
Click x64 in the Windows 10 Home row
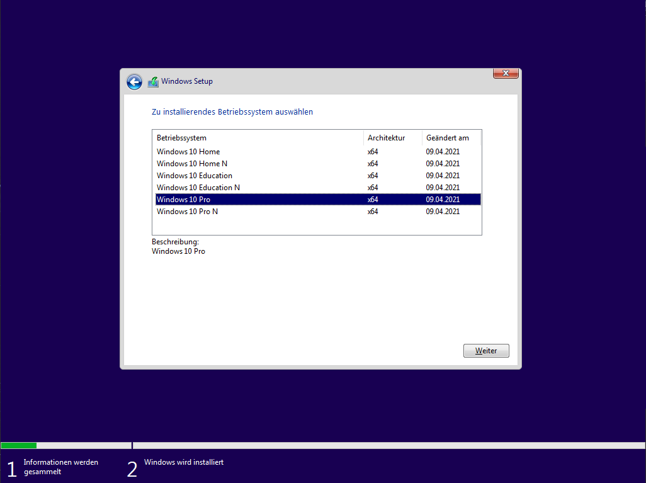tap(373, 152)
